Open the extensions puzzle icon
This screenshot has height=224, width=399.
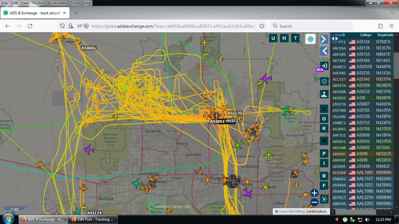coord(380,26)
